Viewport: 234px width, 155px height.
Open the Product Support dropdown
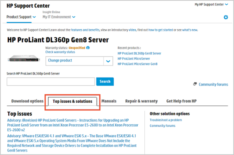21,17
